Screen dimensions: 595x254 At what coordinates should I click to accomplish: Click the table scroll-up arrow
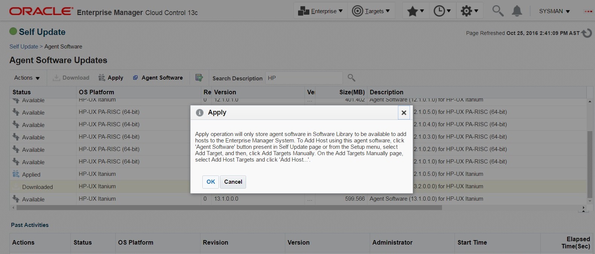(590, 101)
